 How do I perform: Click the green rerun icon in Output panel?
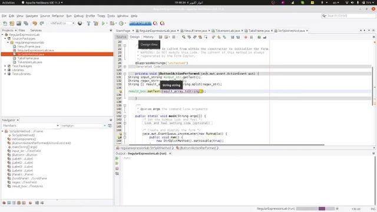pos(117,158)
